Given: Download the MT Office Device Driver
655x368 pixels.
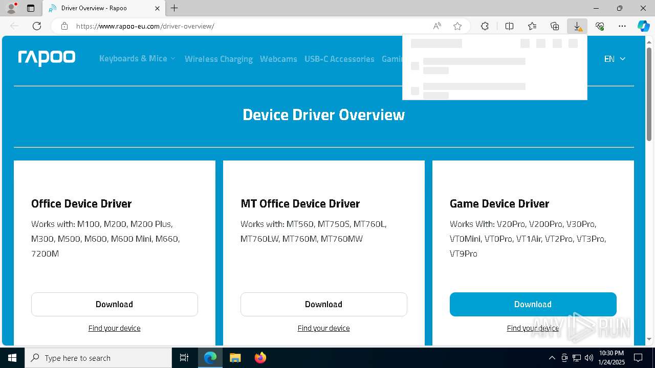Looking at the screenshot, I should tap(324, 304).
